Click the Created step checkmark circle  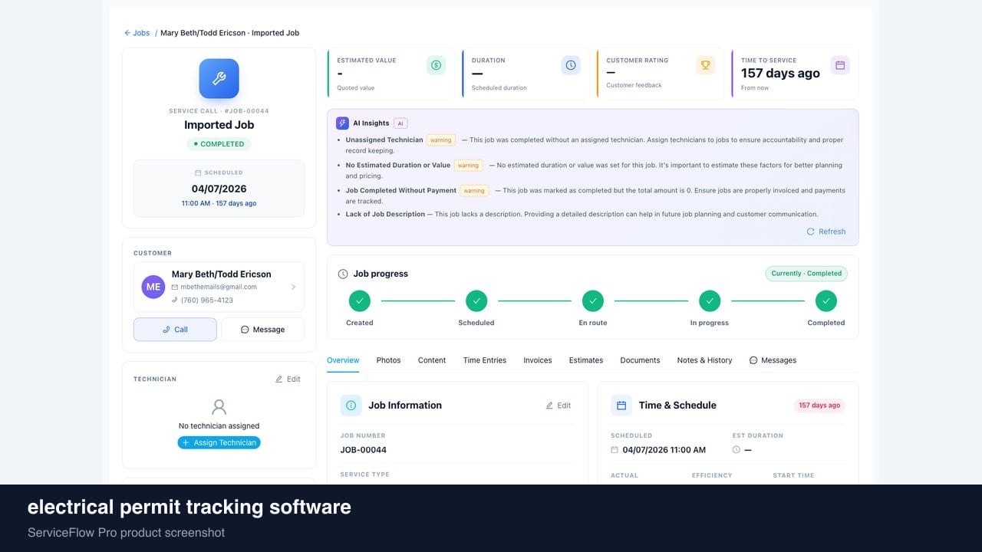359,301
